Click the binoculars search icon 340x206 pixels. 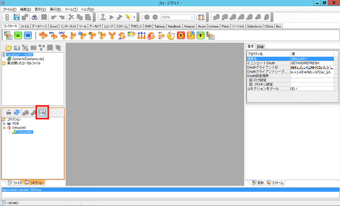click(x=34, y=17)
